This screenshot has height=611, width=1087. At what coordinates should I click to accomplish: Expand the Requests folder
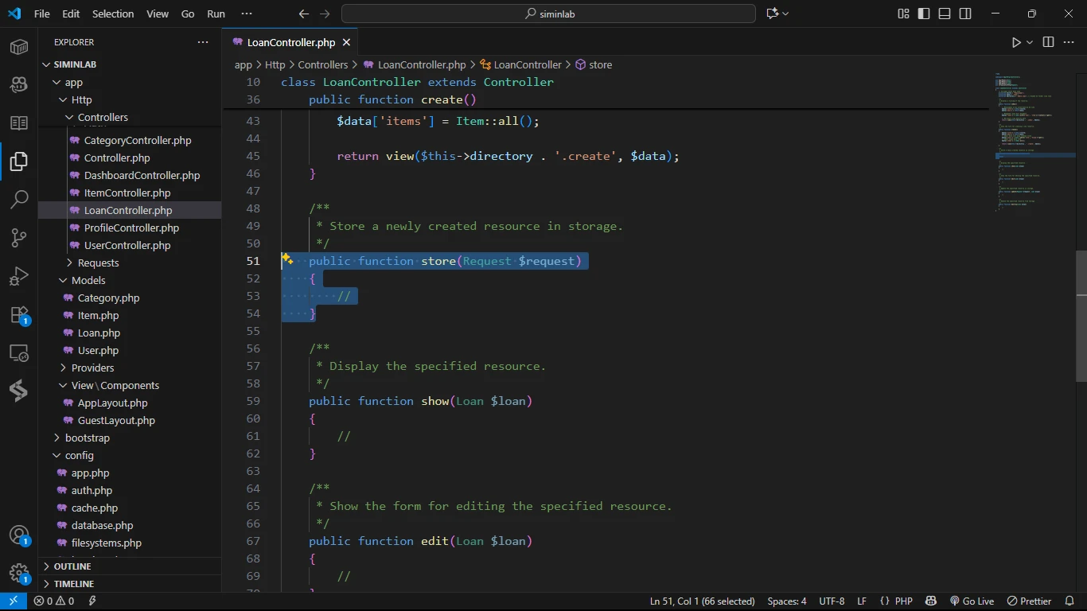(98, 263)
